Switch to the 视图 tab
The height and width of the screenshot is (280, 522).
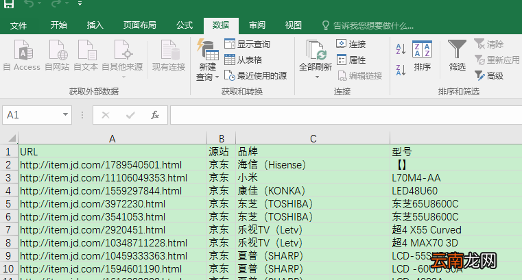coord(294,25)
